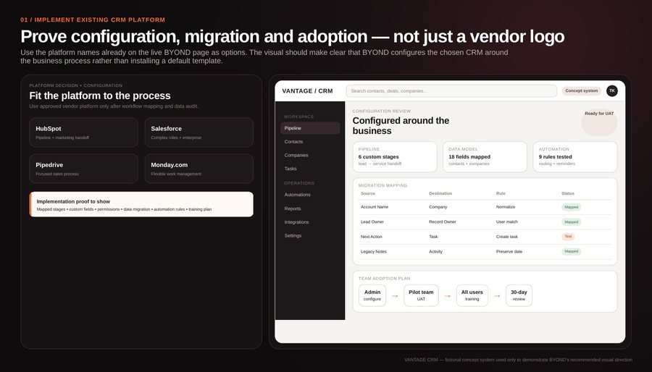This screenshot has height=372, width=652.
Task: Click the Implementation proof to show callout
Action: [141, 204]
